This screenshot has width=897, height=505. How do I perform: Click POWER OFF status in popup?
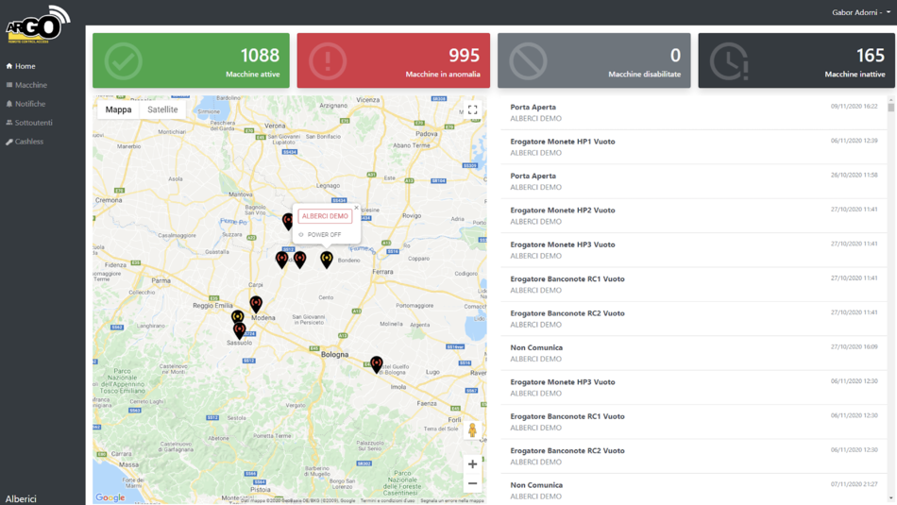coord(324,235)
